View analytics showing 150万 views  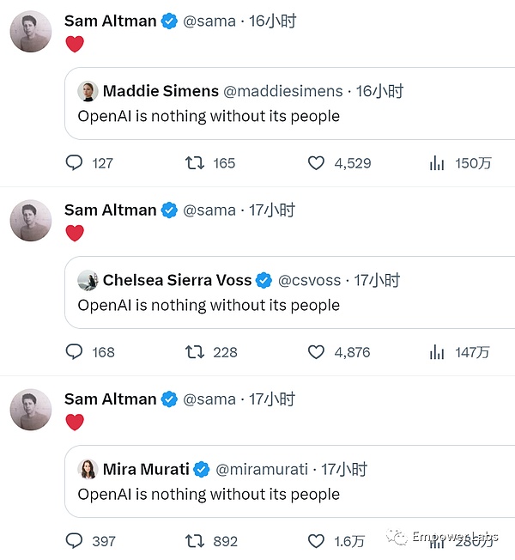(437, 163)
